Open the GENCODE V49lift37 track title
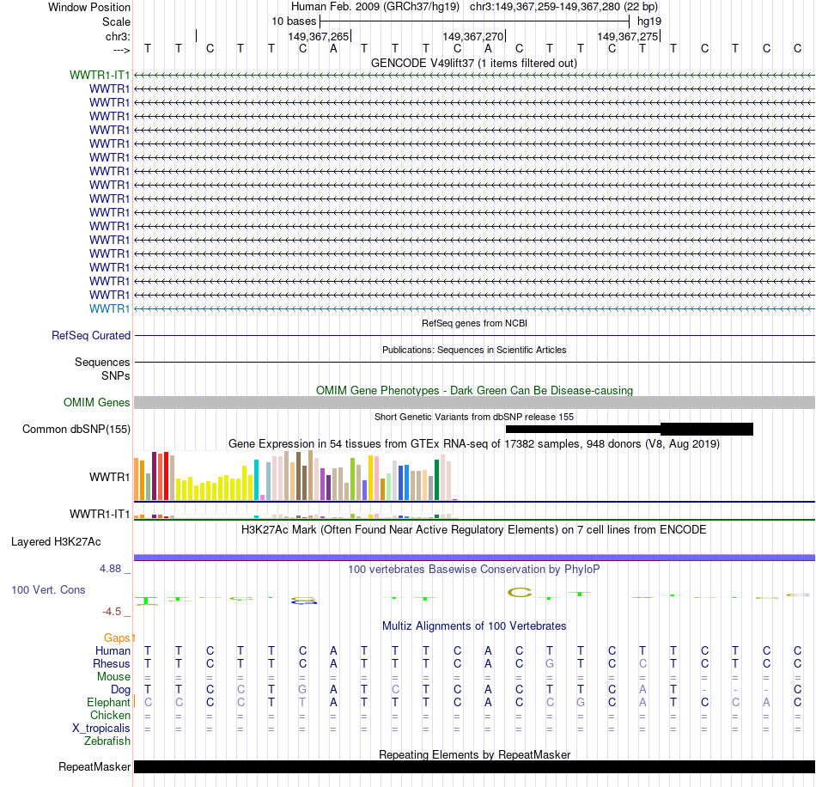Screen dimensions: 816x787 [474, 64]
